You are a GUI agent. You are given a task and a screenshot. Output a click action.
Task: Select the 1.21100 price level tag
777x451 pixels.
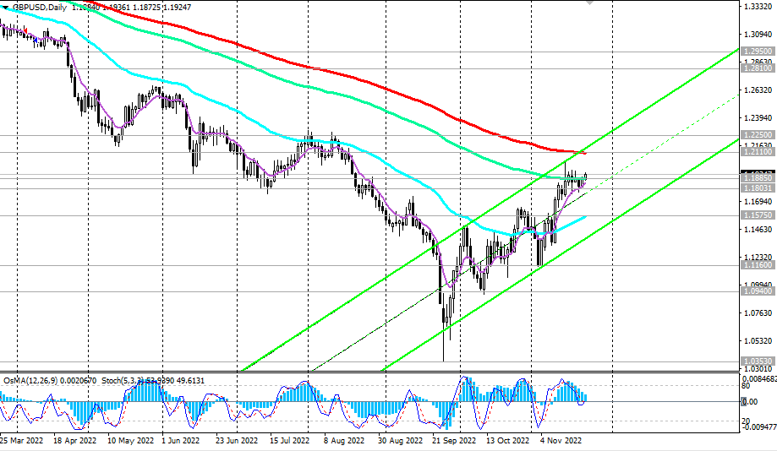click(x=757, y=152)
